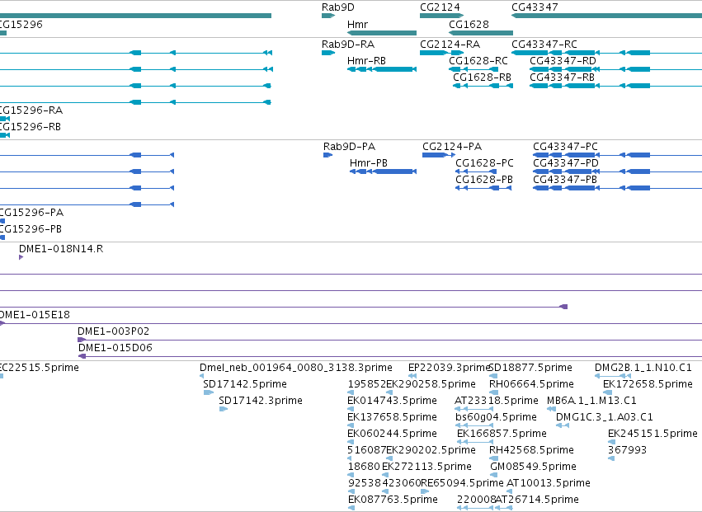Select the RH42568.5prime EST label

pyautogui.click(x=531, y=450)
